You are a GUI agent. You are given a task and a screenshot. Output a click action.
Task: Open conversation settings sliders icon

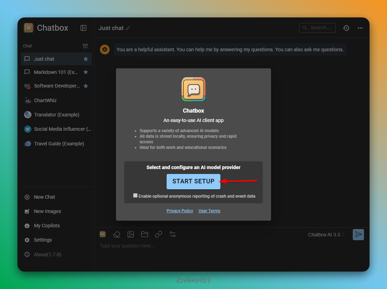click(173, 234)
